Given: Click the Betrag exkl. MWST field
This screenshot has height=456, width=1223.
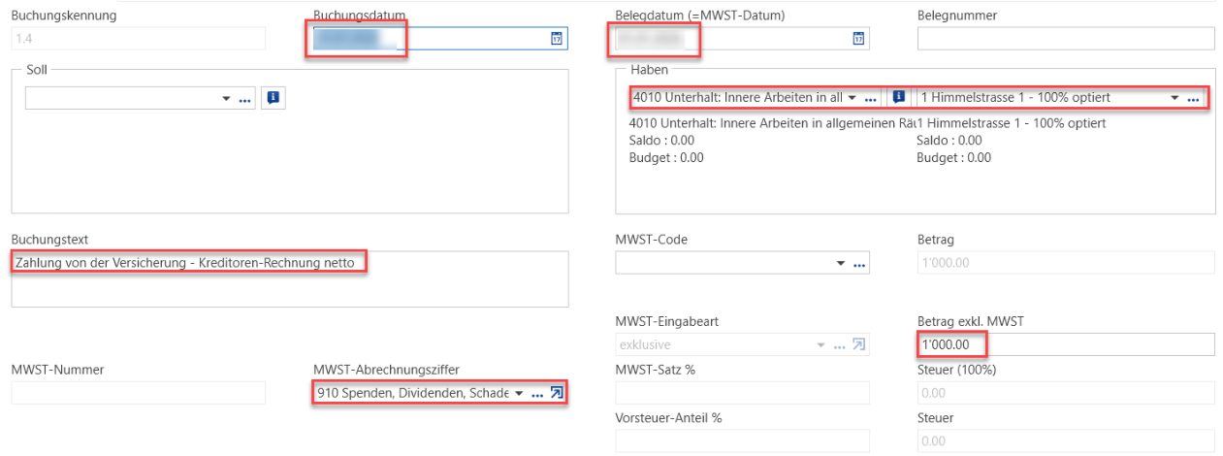Looking at the screenshot, I should tap(1066, 344).
